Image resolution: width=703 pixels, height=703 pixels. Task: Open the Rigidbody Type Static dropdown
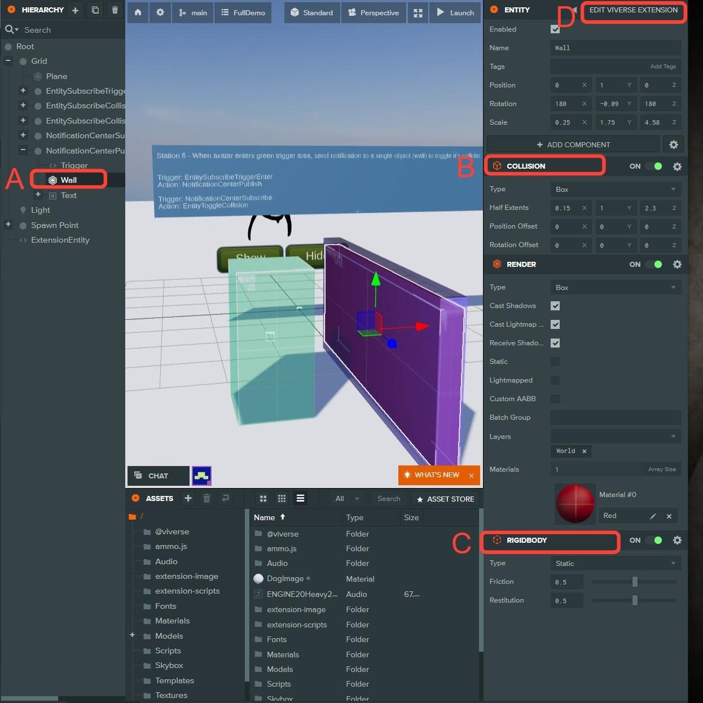coord(616,563)
